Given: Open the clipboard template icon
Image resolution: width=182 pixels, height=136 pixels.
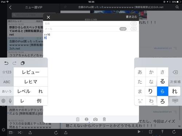Looking at the screenshot, I should tap(78, 119).
